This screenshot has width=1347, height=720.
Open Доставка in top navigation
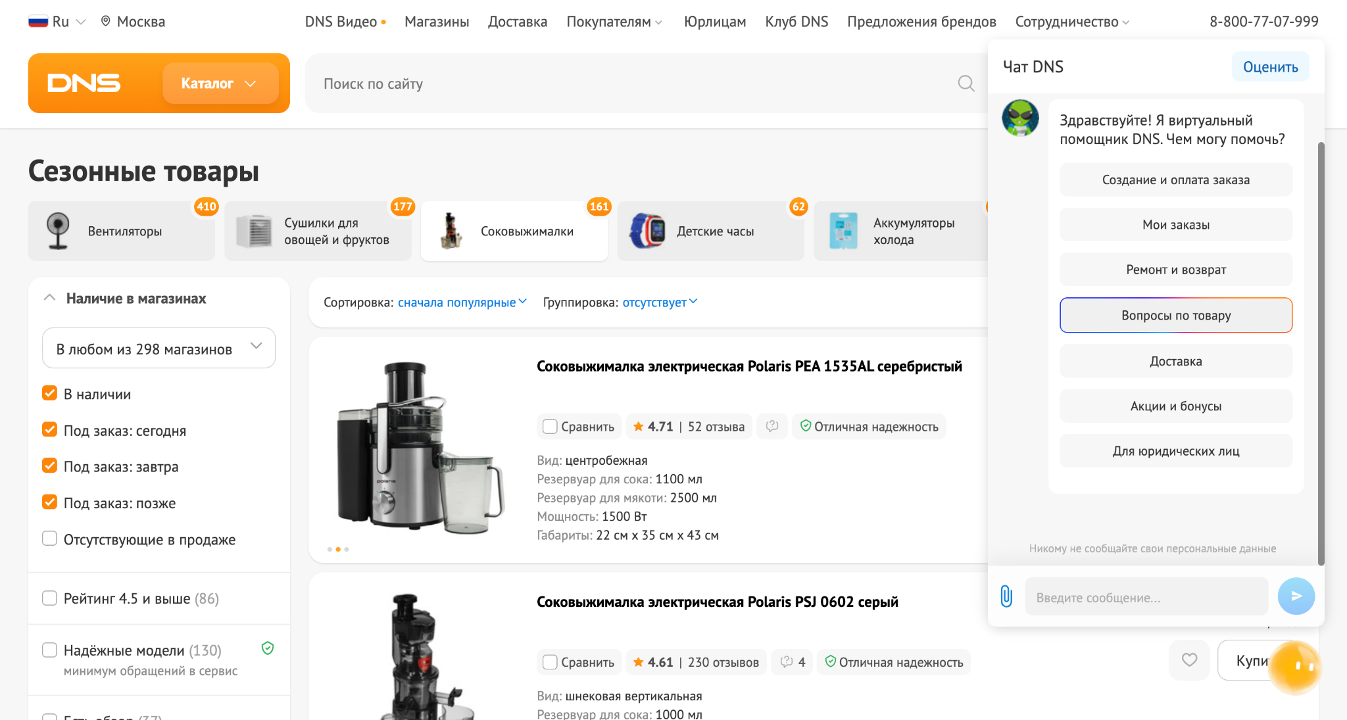518,22
